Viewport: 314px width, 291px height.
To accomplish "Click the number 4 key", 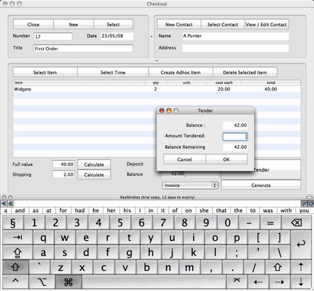I will pos(98,222).
